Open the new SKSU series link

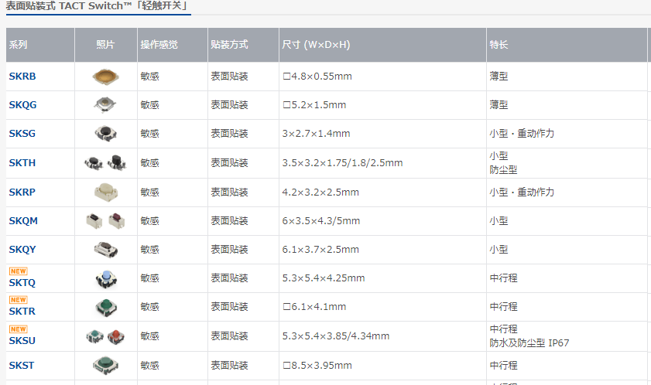[22, 340]
